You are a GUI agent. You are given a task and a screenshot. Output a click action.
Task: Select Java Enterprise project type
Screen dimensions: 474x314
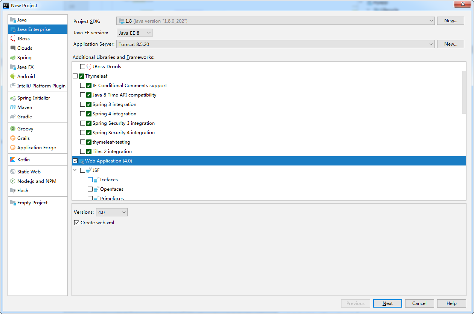[x=38, y=29]
